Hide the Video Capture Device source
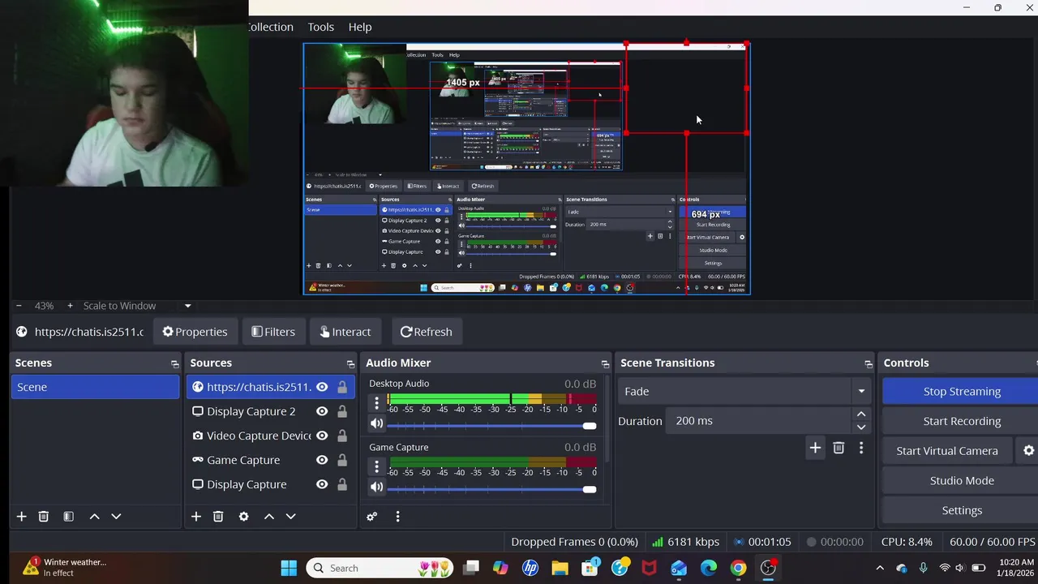This screenshot has height=584, width=1038. coord(322,436)
